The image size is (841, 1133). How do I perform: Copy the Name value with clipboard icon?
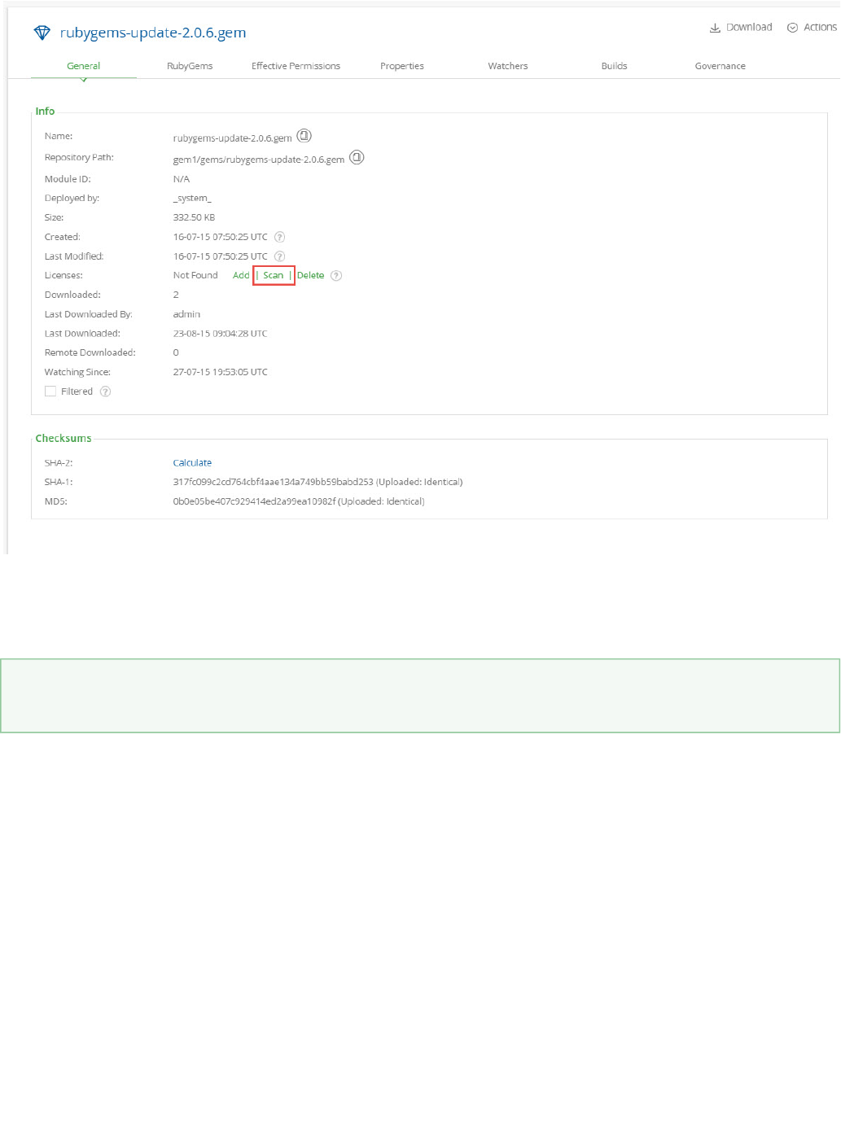click(304, 135)
